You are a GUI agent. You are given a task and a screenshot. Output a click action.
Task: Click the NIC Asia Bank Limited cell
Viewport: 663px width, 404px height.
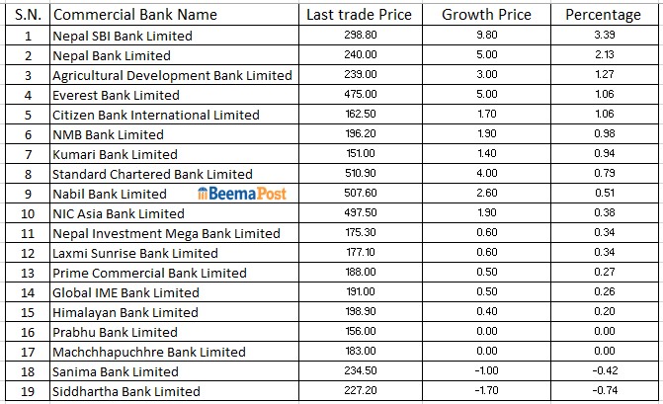tap(119, 213)
